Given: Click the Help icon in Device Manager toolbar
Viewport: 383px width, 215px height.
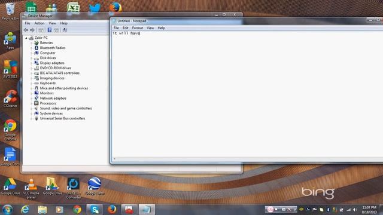Looking at the screenshot, I should (x=50, y=30).
